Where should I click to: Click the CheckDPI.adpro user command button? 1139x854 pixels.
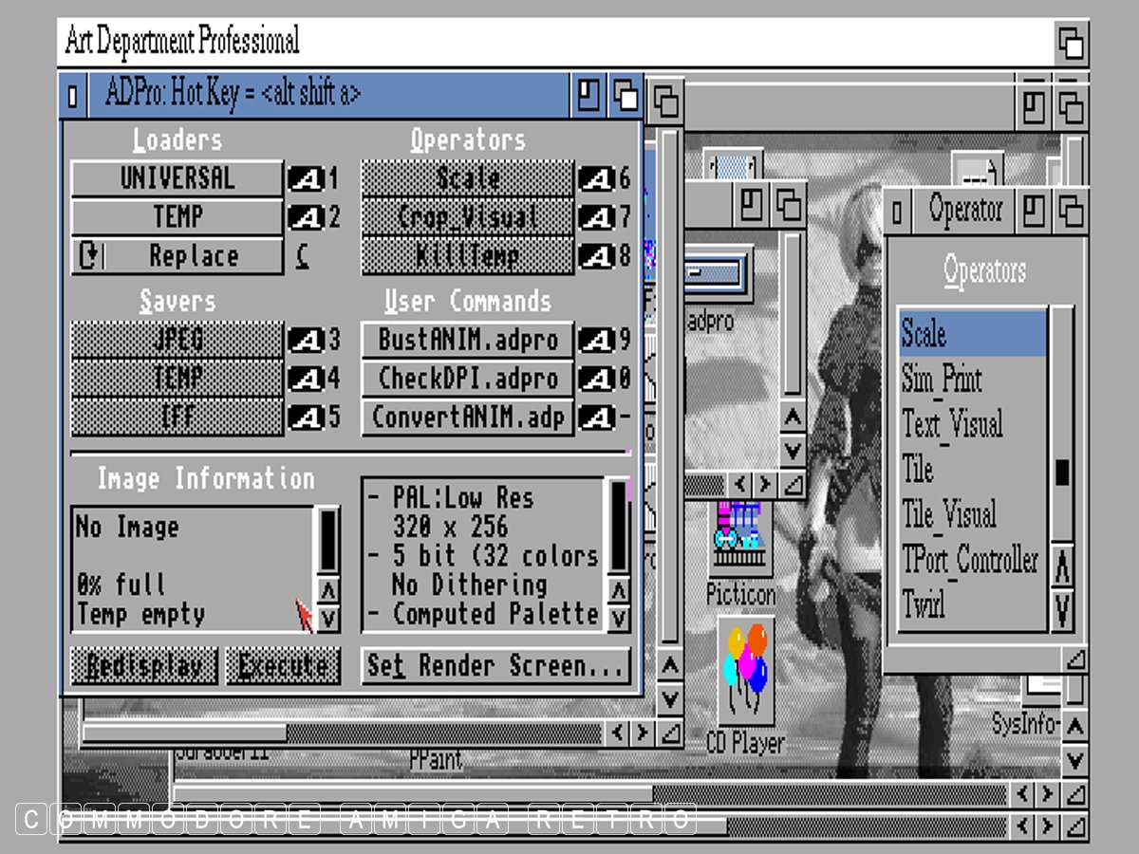[467, 379]
